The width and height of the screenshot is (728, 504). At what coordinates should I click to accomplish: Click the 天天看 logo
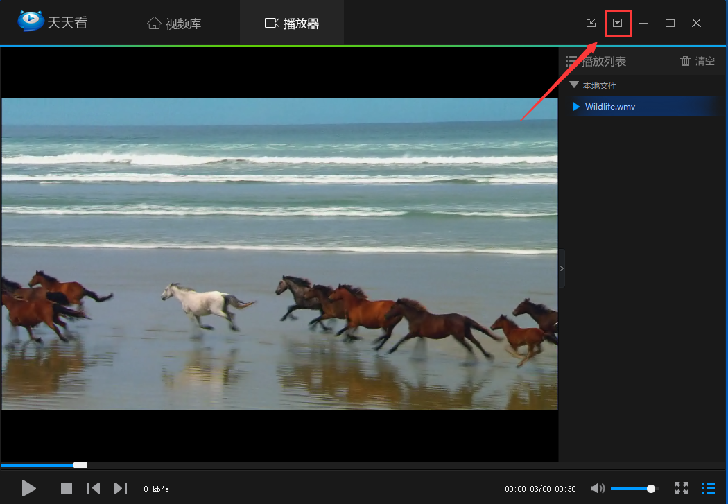pyautogui.click(x=52, y=22)
